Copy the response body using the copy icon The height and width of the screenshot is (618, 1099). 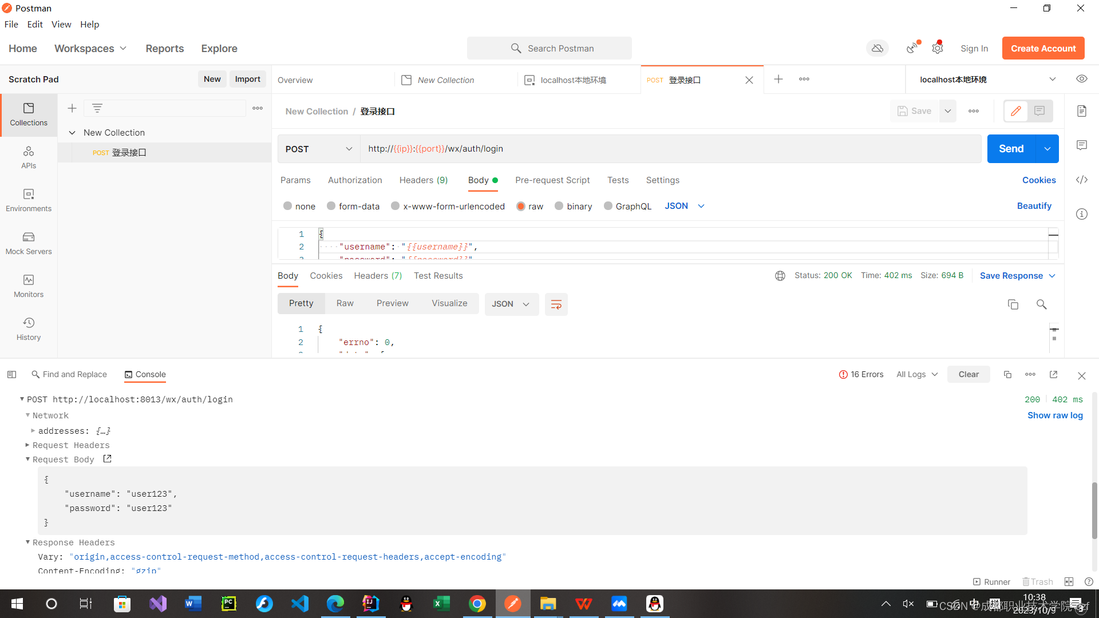click(1013, 304)
